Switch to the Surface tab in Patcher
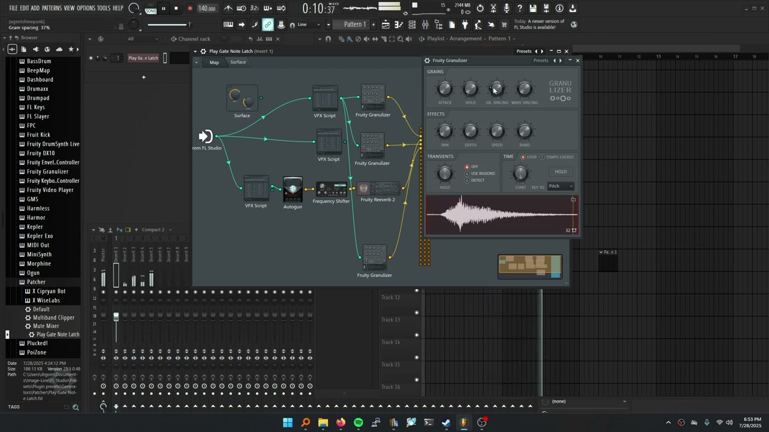Screen dimensions: 769x432 click(x=238, y=62)
